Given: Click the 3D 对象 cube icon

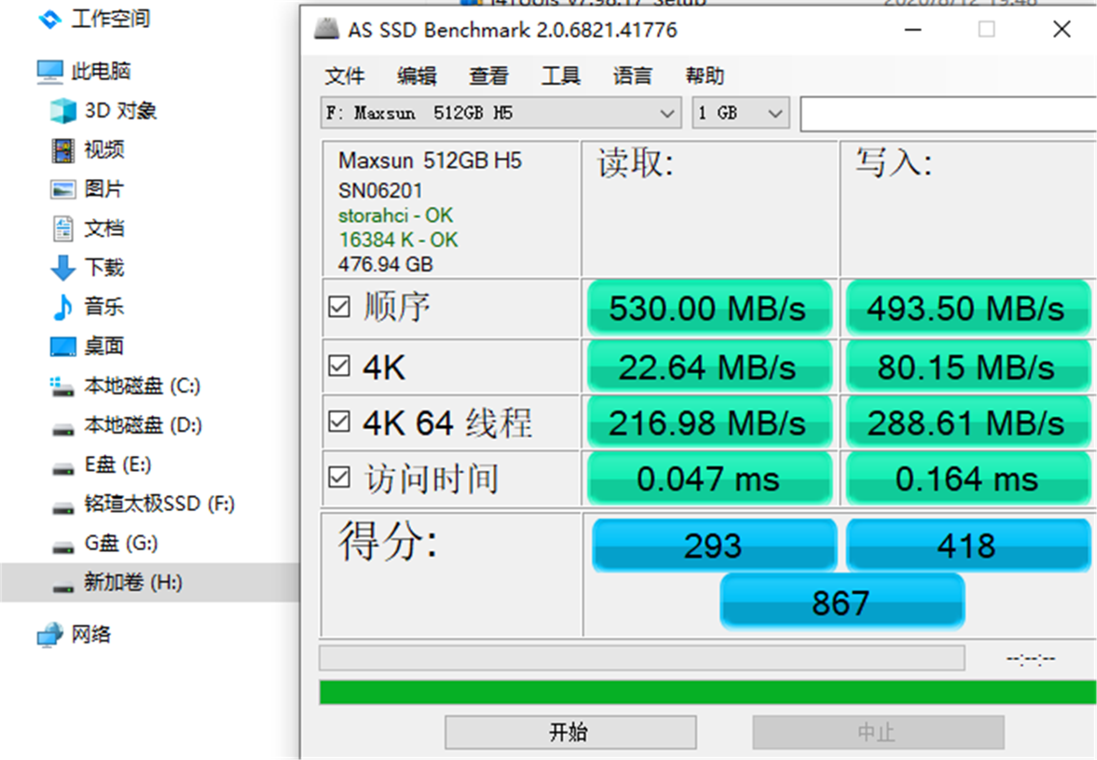Looking at the screenshot, I should click(x=63, y=111).
